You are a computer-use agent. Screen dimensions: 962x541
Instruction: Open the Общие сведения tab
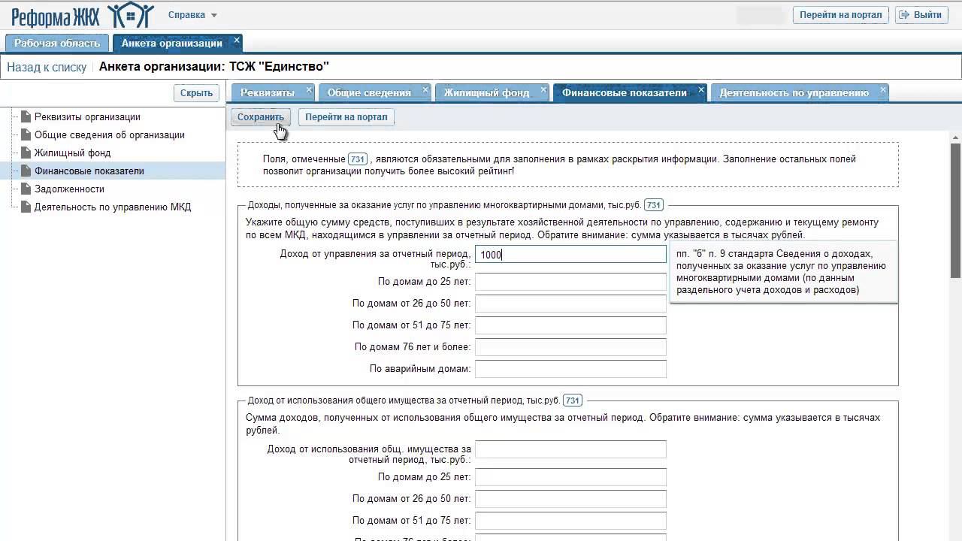pyautogui.click(x=369, y=92)
